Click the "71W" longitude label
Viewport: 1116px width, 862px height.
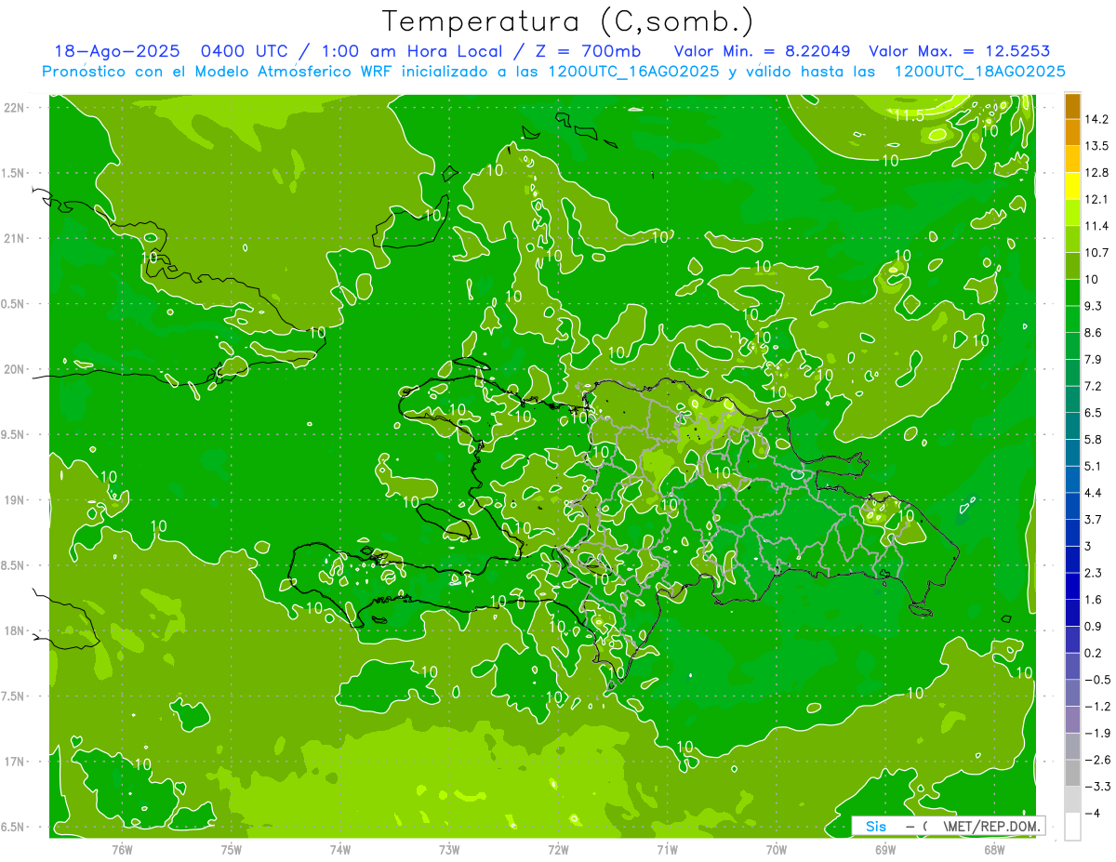point(667,849)
